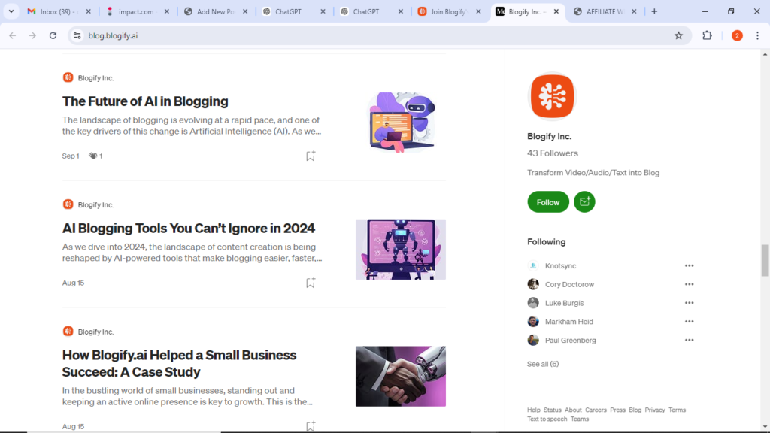
Task: Click the scrollbar down arrow
Action: click(x=765, y=427)
